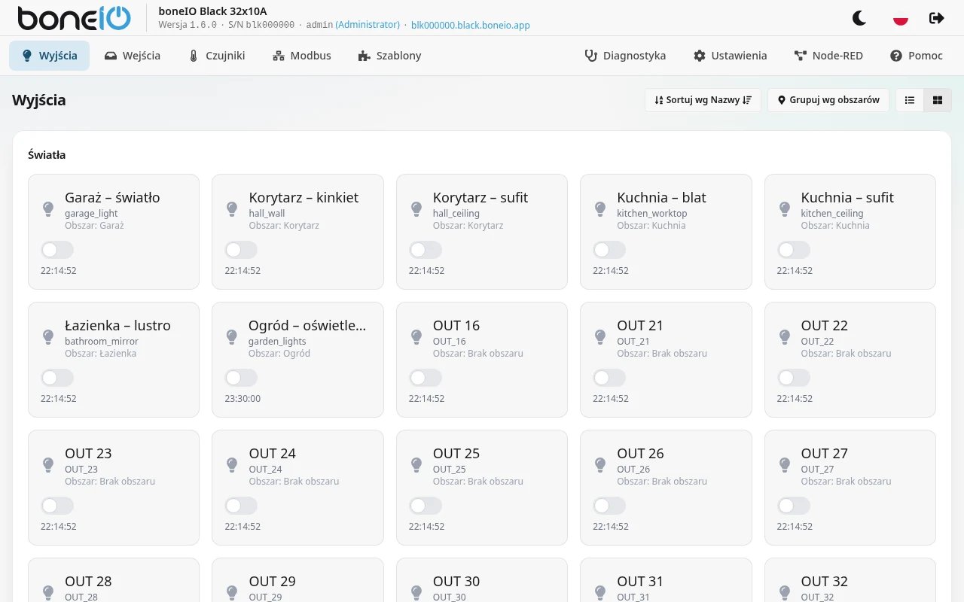Open Ustawienia settings
This screenshot has width=964, height=602.
(x=730, y=56)
